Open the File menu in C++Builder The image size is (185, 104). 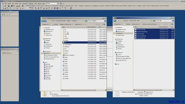(3, 3)
